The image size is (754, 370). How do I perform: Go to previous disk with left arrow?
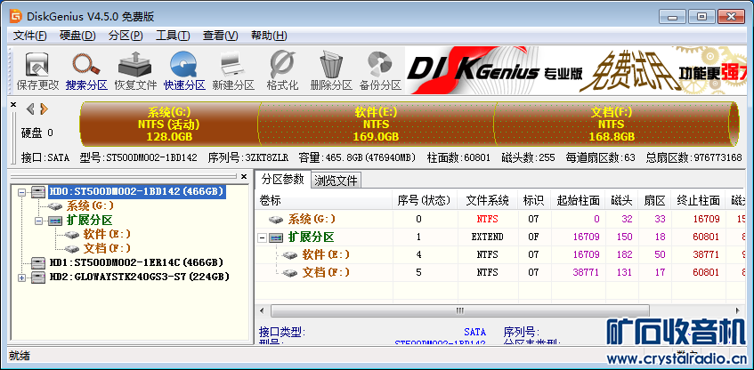(30, 109)
